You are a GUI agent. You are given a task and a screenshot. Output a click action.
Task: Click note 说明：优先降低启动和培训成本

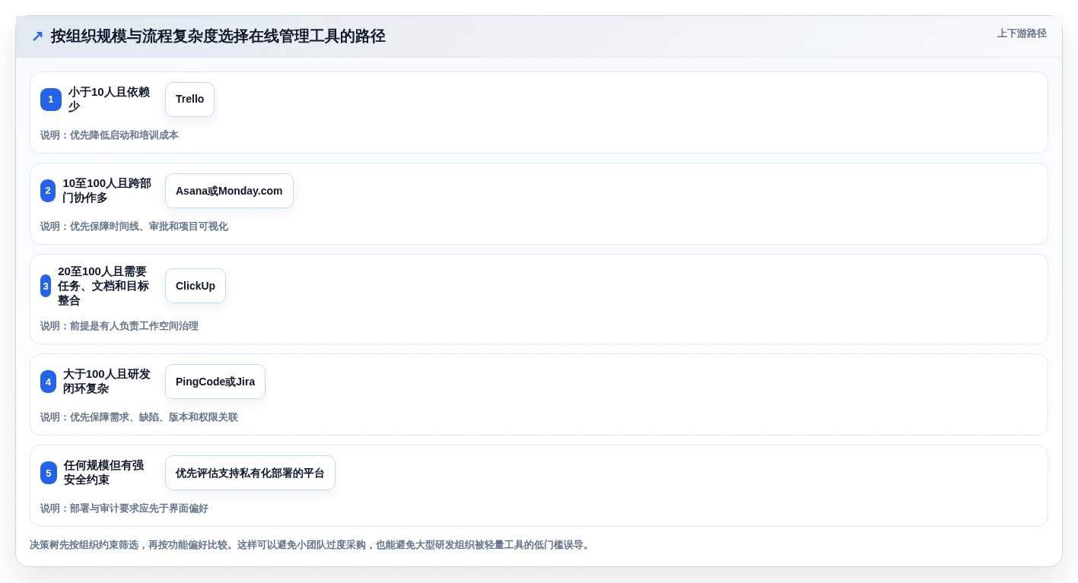110,135
